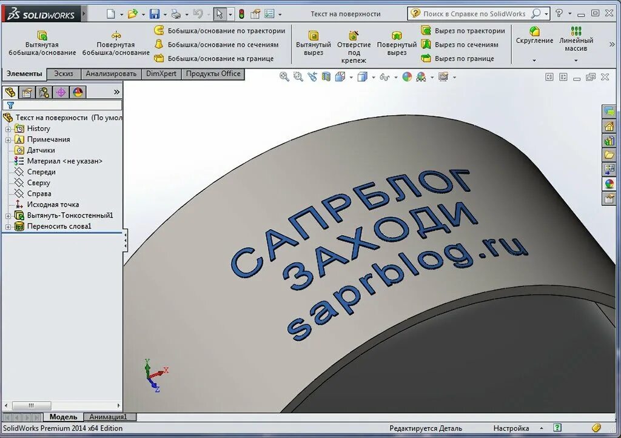The width and height of the screenshot is (621, 438).
Task: Toggle Hide/Show Items glasses icon
Action: click(384, 77)
